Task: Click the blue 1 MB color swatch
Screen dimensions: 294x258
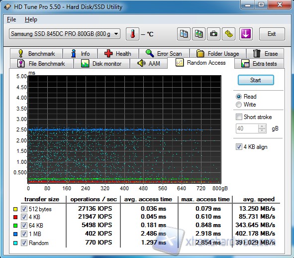Action: pyautogui.click(x=15, y=234)
